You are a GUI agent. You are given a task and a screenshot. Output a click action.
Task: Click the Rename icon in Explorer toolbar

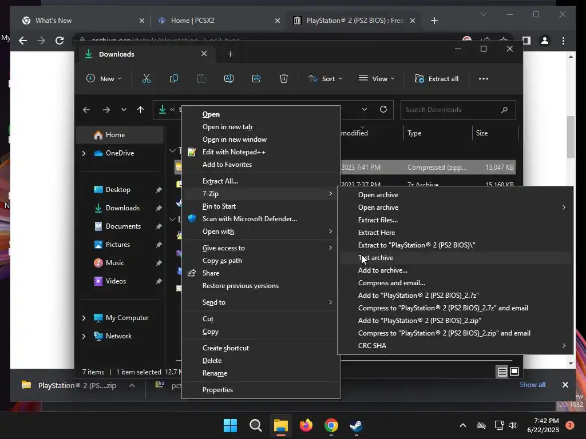tap(229, 79)
